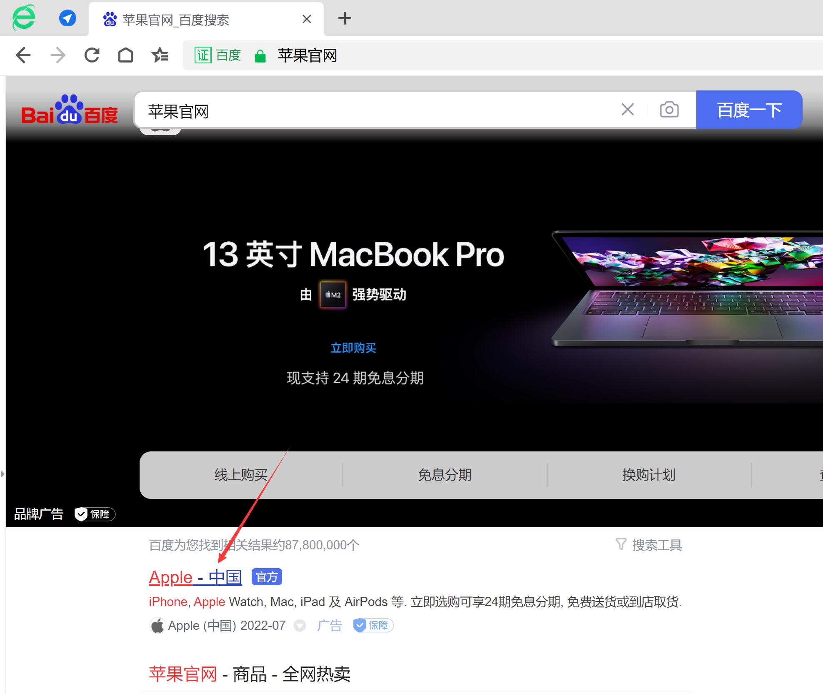This screenshot has width=823, height=694.
Task: Clear the 苹果官网 search input field
Action: click(626, 110)
